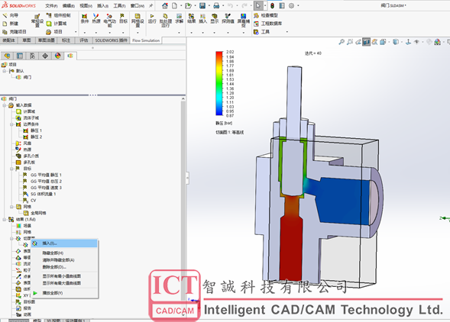Collapse the 网格 node above 全局网格

pyautogui.click(x=11, y=207)
